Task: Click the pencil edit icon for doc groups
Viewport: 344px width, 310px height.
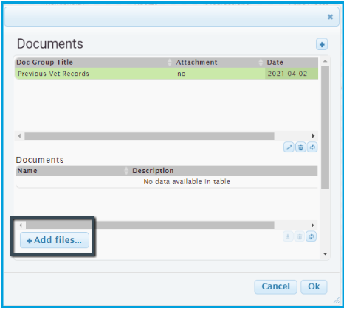Action: [289, 147]
